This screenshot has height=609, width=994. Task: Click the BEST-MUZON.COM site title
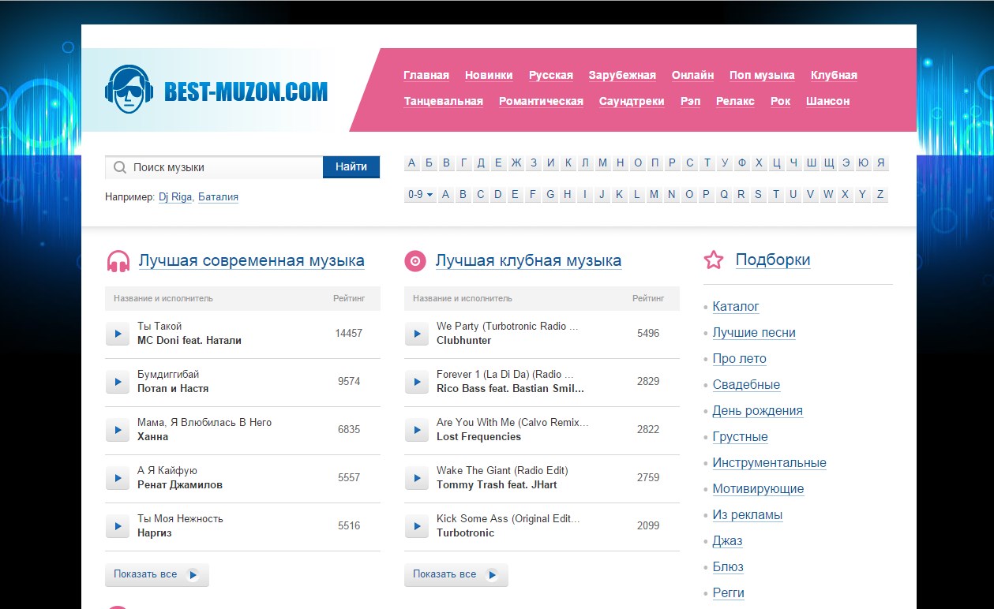(246, 92)
